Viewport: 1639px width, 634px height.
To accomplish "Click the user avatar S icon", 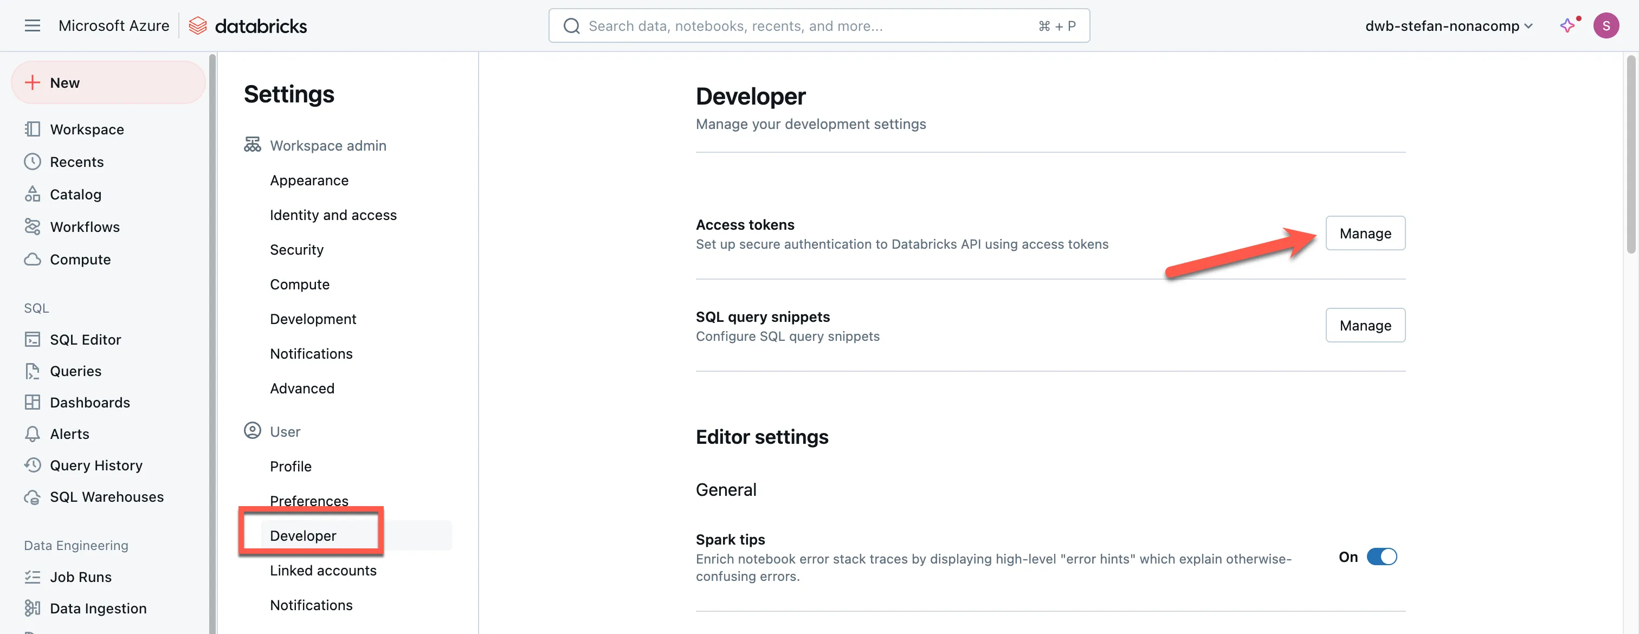I will (1605, 25).
